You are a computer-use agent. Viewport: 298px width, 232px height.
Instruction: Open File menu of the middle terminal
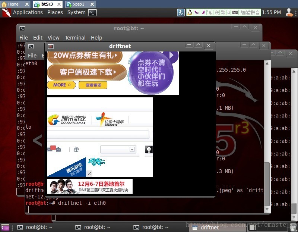pos(32,56)
